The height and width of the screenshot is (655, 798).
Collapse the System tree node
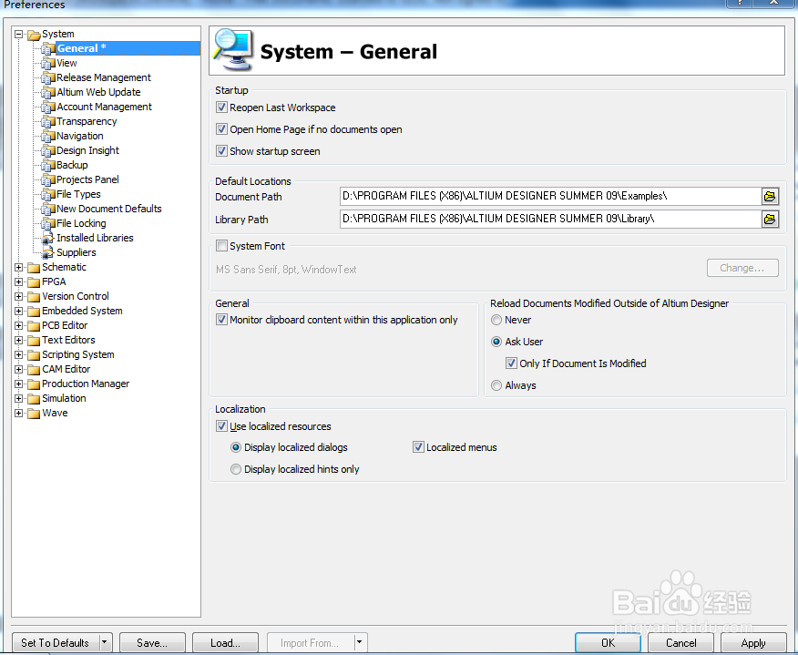pos(19,35)
